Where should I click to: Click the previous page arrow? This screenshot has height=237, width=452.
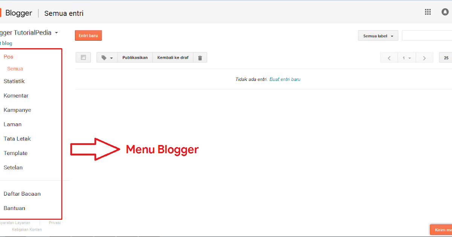click(389, 57)
